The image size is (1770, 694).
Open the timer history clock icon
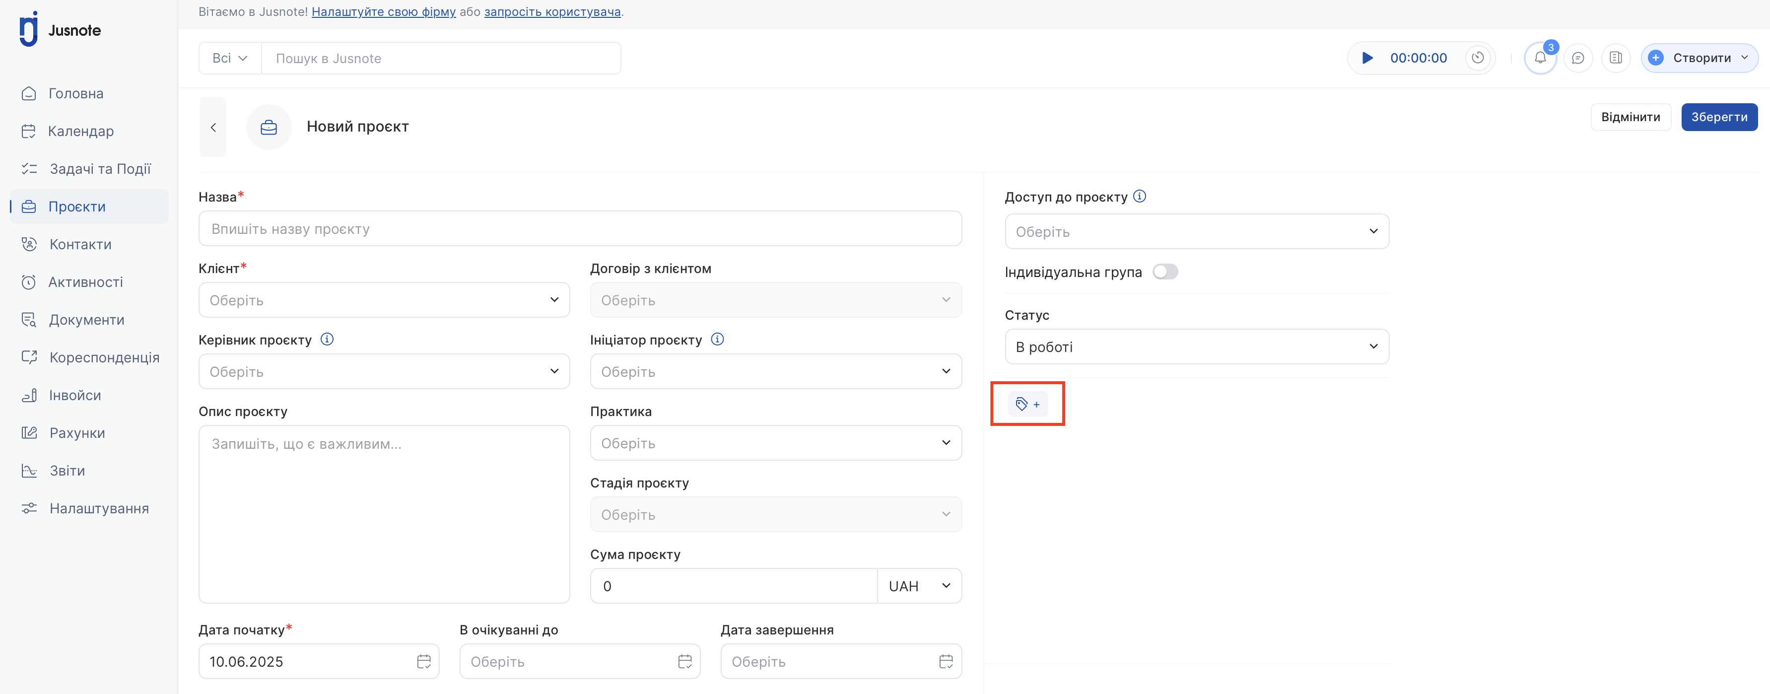[1477, 58]
